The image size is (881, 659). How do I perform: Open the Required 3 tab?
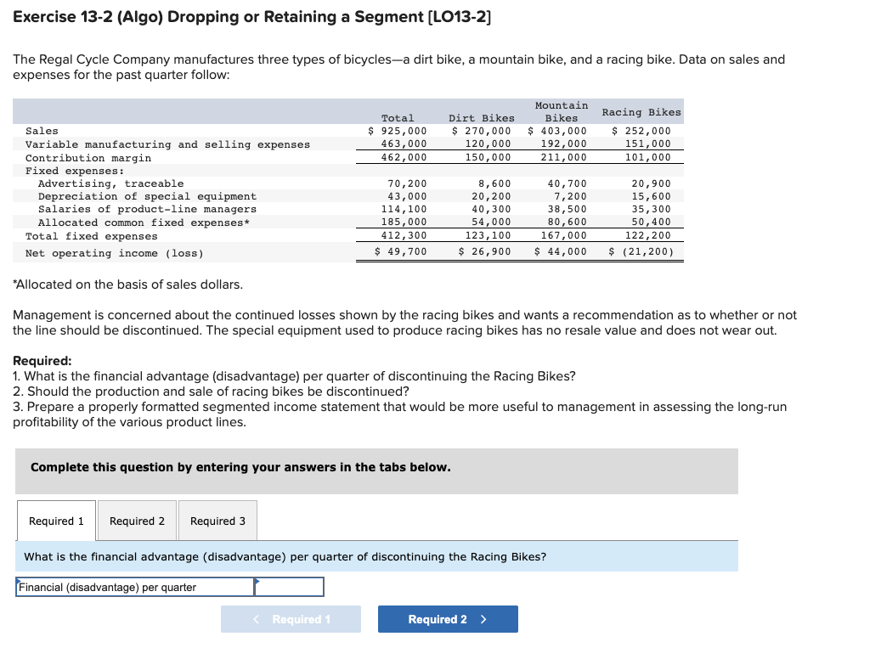(217, 521)
